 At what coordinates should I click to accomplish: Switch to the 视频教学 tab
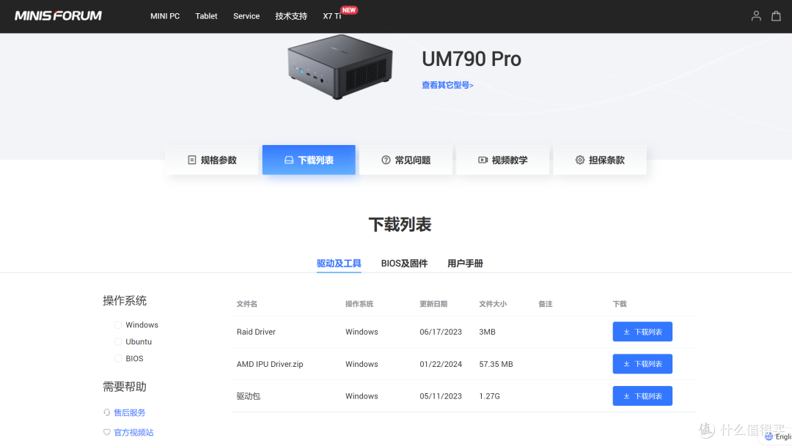click(x=502, y=160)
